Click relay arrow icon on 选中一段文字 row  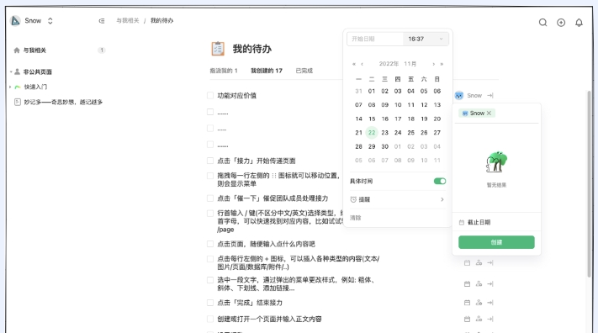[490, 283]
